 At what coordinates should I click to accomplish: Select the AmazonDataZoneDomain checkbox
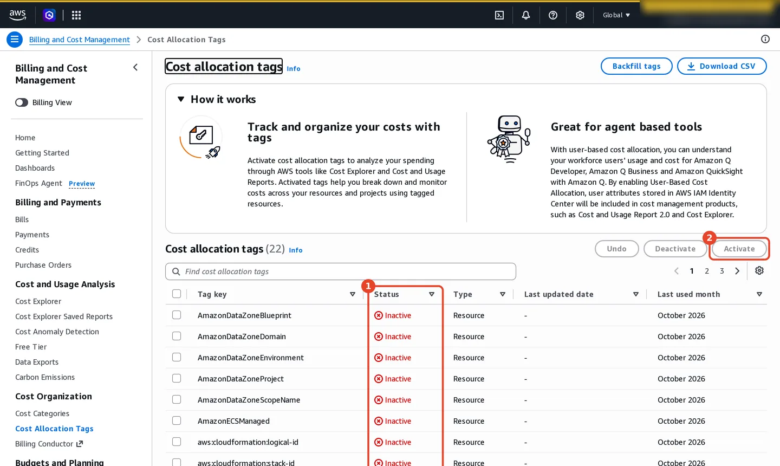tap(177, 336)
